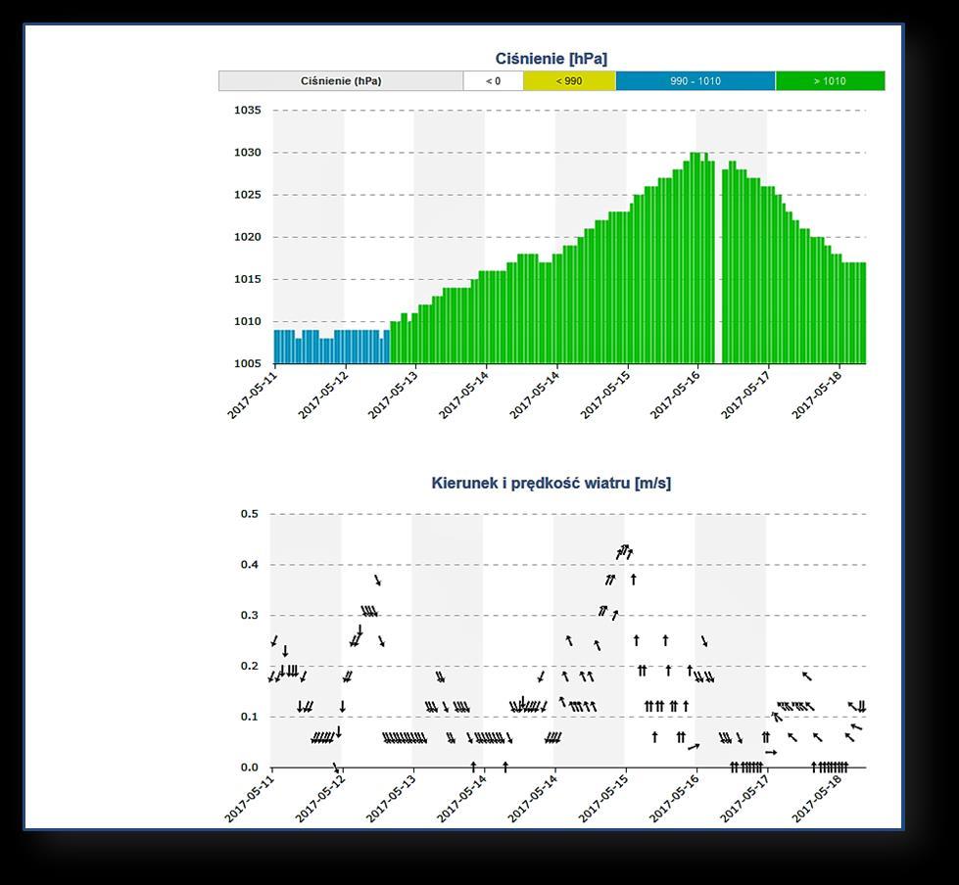This screenshot has width=959, height=885.
Task: Click the single wind arrow at 0.2 near 2017-05-18
Action: pos(807,675)
